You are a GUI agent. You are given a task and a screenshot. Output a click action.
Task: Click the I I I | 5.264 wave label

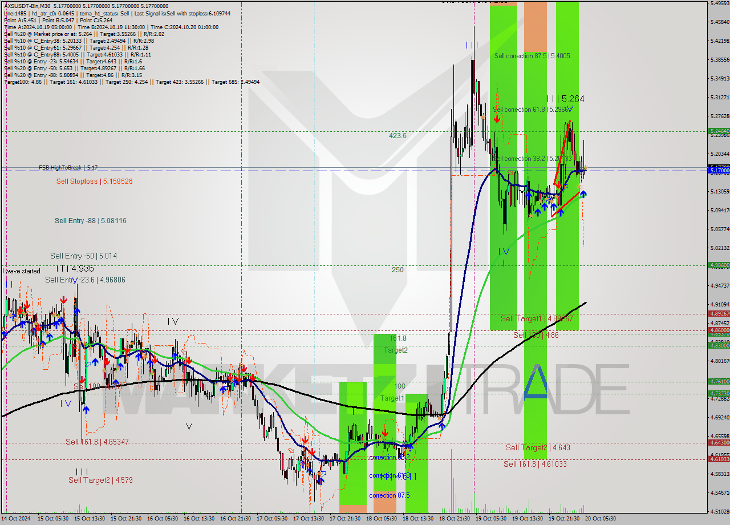(565, 99)
